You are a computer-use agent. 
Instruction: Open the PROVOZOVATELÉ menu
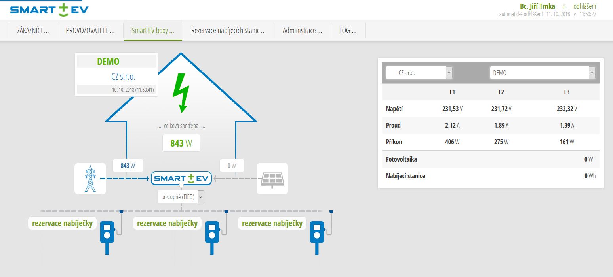point(90,30)
